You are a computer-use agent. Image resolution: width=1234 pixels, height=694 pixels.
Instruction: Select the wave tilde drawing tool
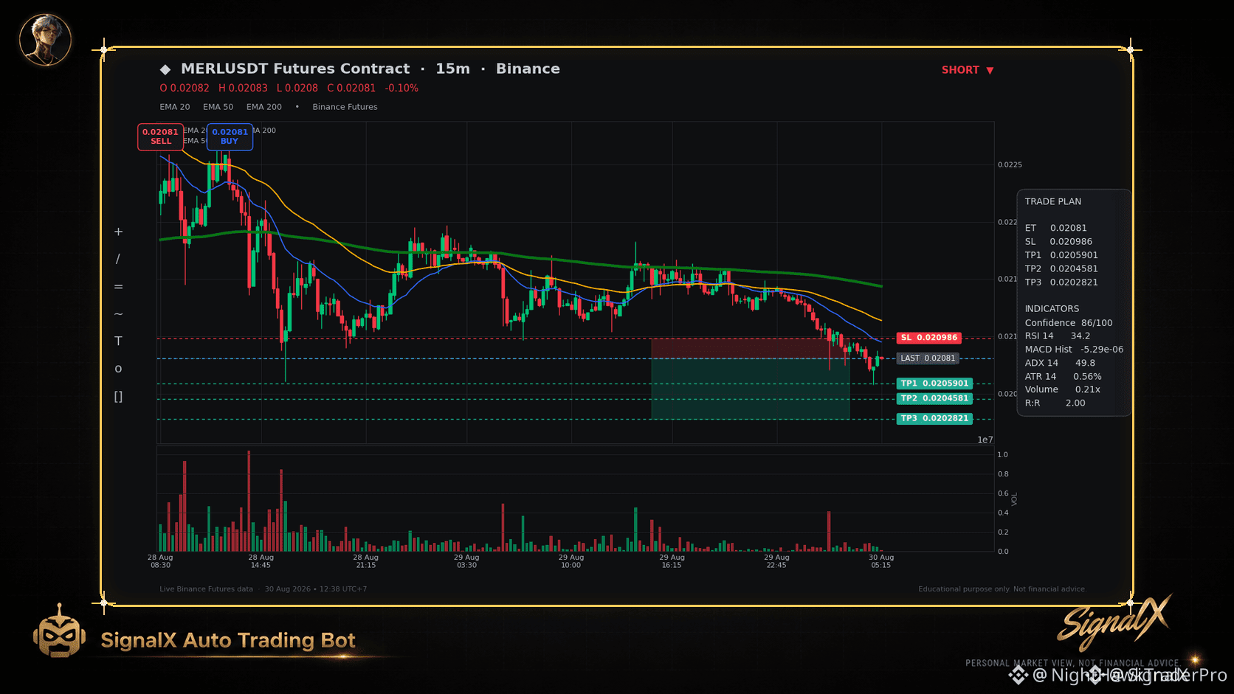click(118, 314)
